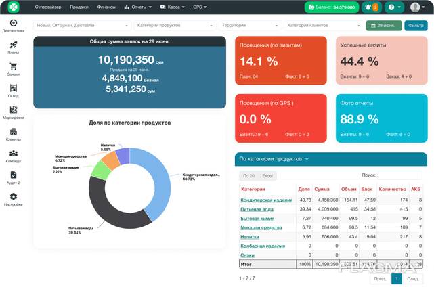
Task: Click the Фильтр button
Action: [x=416, y=26]
